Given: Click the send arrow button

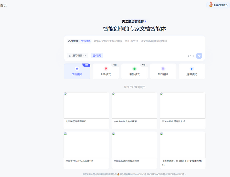Looking at the screenshot, I should (199, 56).
